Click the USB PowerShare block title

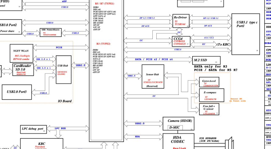tap(50, 30)
